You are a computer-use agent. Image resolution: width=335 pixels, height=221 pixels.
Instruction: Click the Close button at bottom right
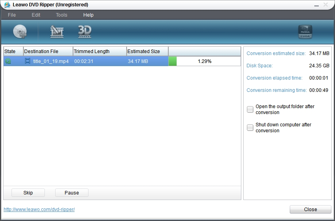pyautogui.click(x=310, y=210)
